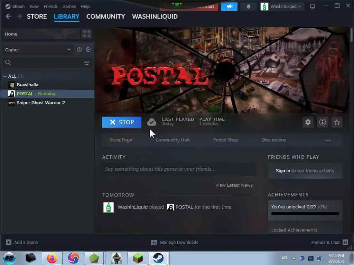Click the achievements progress bar

coord(305,213)
